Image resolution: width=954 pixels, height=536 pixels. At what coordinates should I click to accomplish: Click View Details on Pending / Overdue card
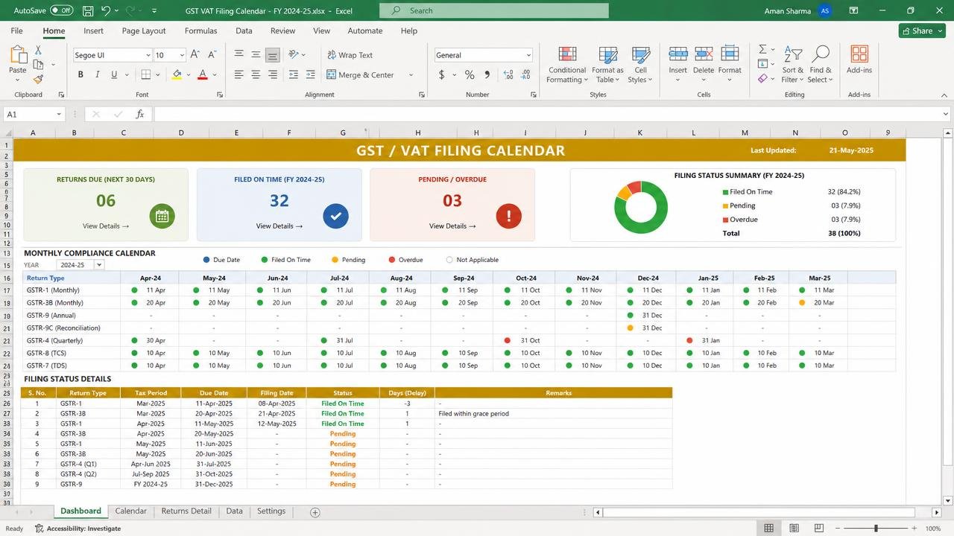(x=452, y=226)
